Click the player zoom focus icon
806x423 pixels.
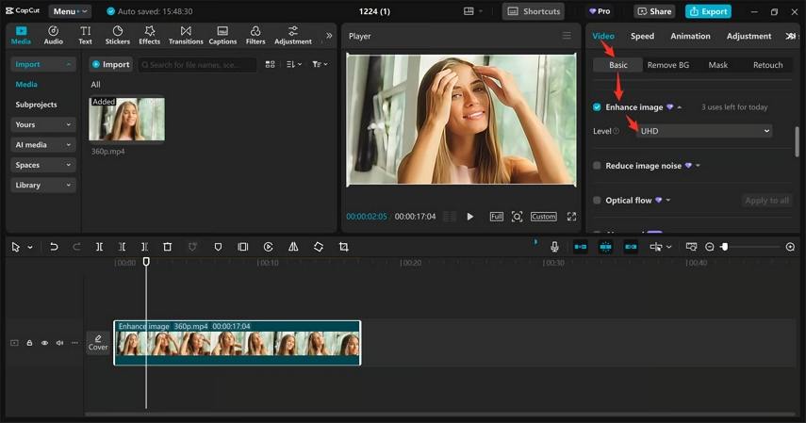(518, 217)
